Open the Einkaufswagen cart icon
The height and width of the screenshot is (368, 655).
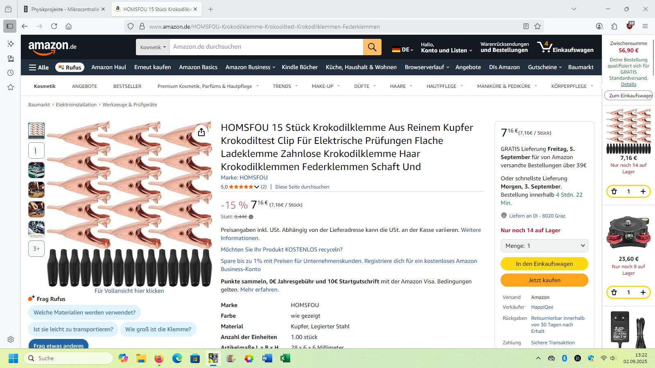565,47
